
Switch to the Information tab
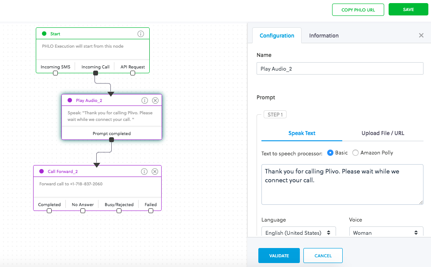[x=324, y=36]
